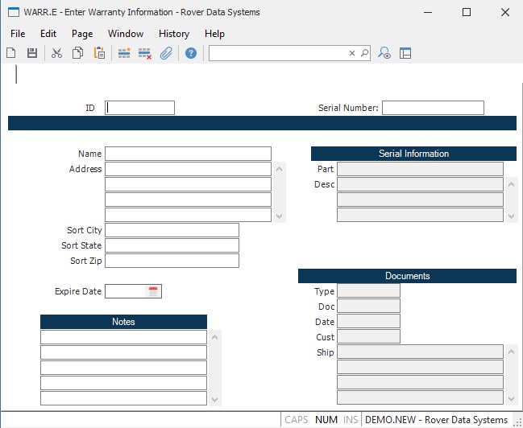Open attachments with the paperclip icon

[x=166, y=53]
